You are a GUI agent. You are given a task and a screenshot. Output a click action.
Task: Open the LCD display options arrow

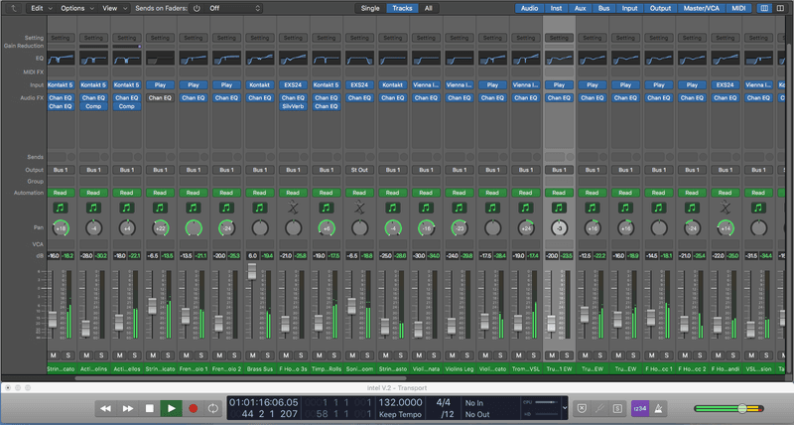[x=565, y=408]
